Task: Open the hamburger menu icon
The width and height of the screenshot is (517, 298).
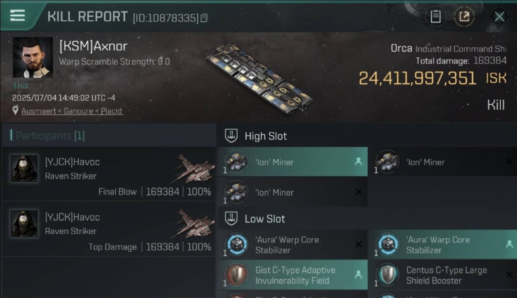Action: [x=17, y=15]
